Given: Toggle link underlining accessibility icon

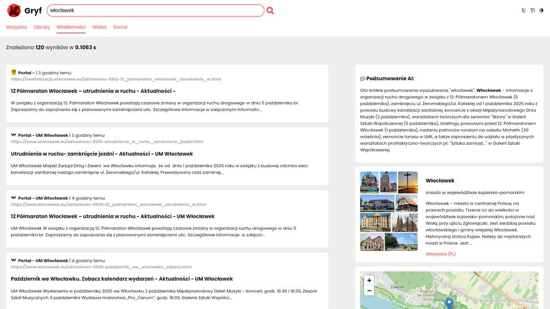Looking at the screenshot, I should 524,10.
